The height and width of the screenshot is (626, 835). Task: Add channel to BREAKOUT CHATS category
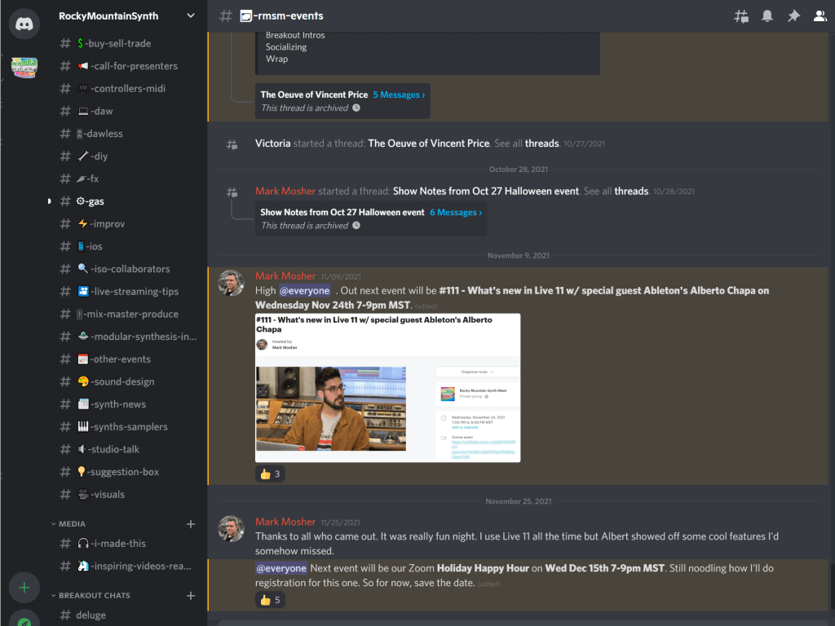coord(191,596)
